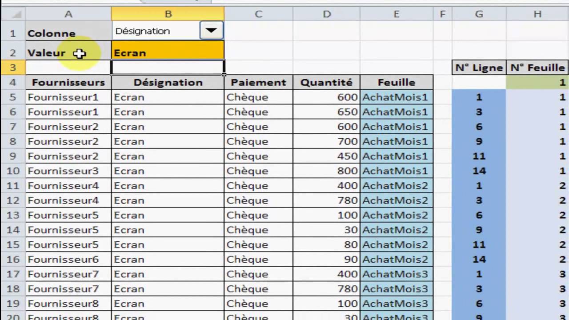Select quantity 30 in row 14

pos(327,230)
